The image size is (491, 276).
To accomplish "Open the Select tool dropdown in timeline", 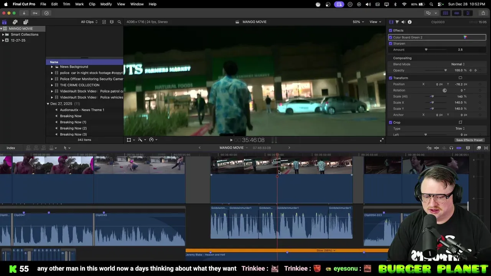I will pos(67,148).
